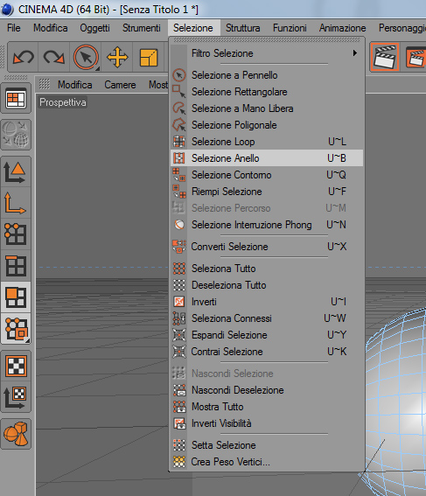Click the Undo arrow icon
This screenshot has height=496, width=426.
point(24,58)
